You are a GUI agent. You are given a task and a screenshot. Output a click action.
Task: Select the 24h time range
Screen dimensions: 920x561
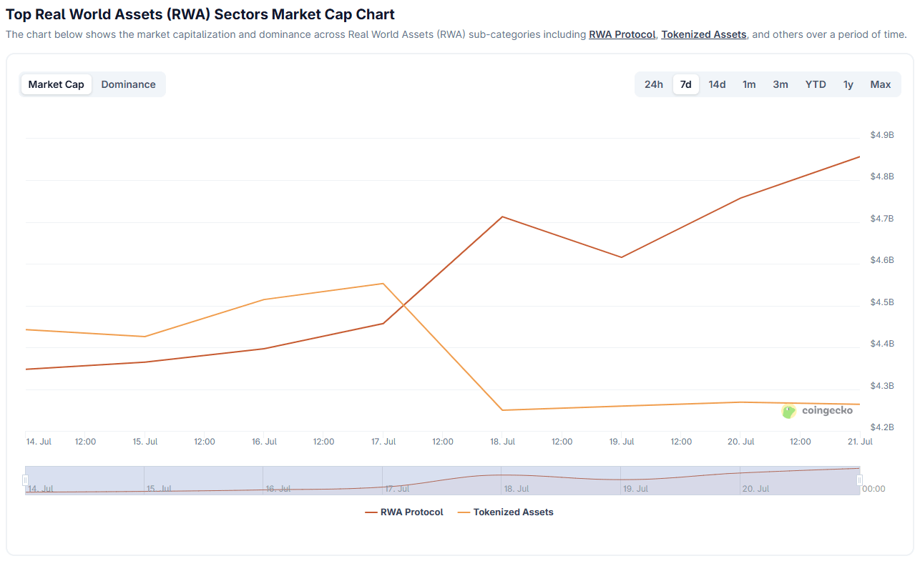coord(654,84)
